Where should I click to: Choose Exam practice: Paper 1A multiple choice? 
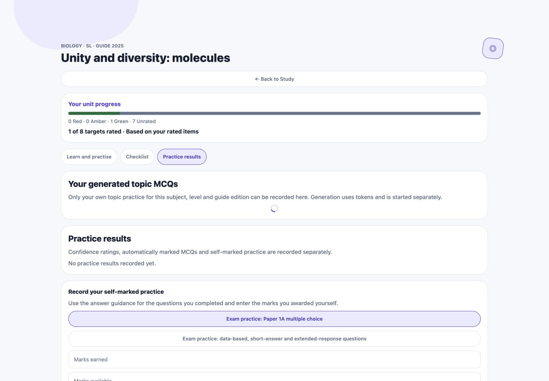point(274,319)
